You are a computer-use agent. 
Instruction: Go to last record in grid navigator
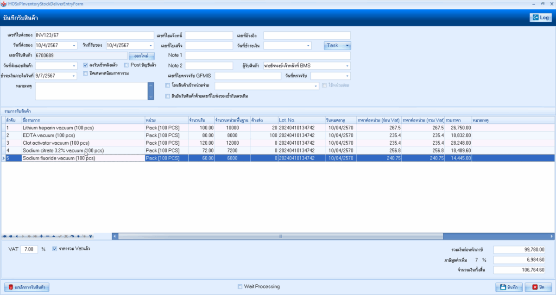click(x=35, y=236)
